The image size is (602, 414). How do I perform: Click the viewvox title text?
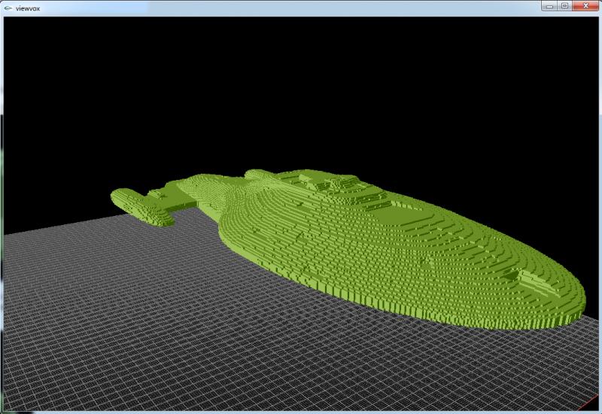[x=28, y=8]
